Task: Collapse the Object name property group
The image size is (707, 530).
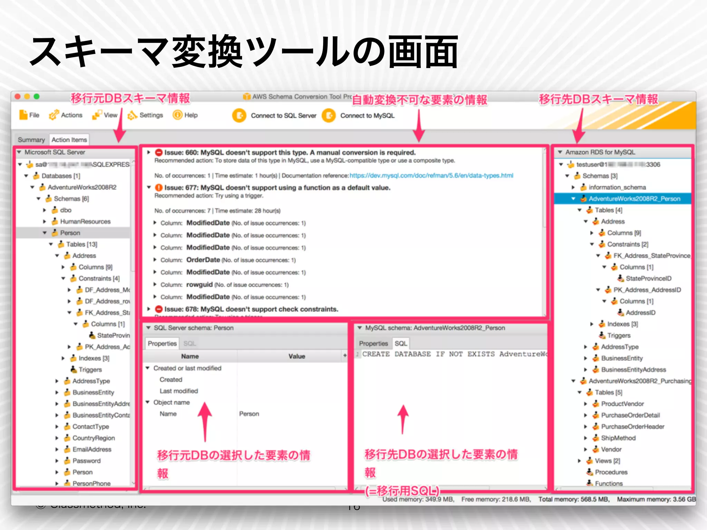Action: [148, 402]
